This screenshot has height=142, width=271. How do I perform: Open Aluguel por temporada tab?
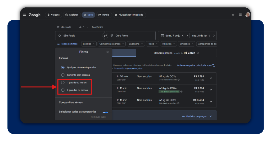tap(129, 15)
